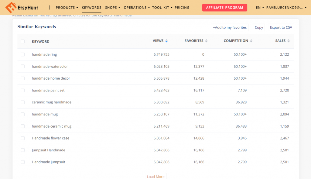Screen dimensions: 311x179
Task: Add selected keywords to my favorites
Action: click(230, 27)
